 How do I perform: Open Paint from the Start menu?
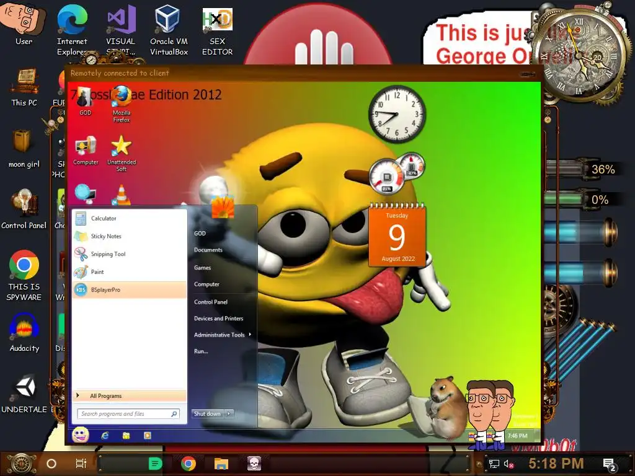point(130,271)
